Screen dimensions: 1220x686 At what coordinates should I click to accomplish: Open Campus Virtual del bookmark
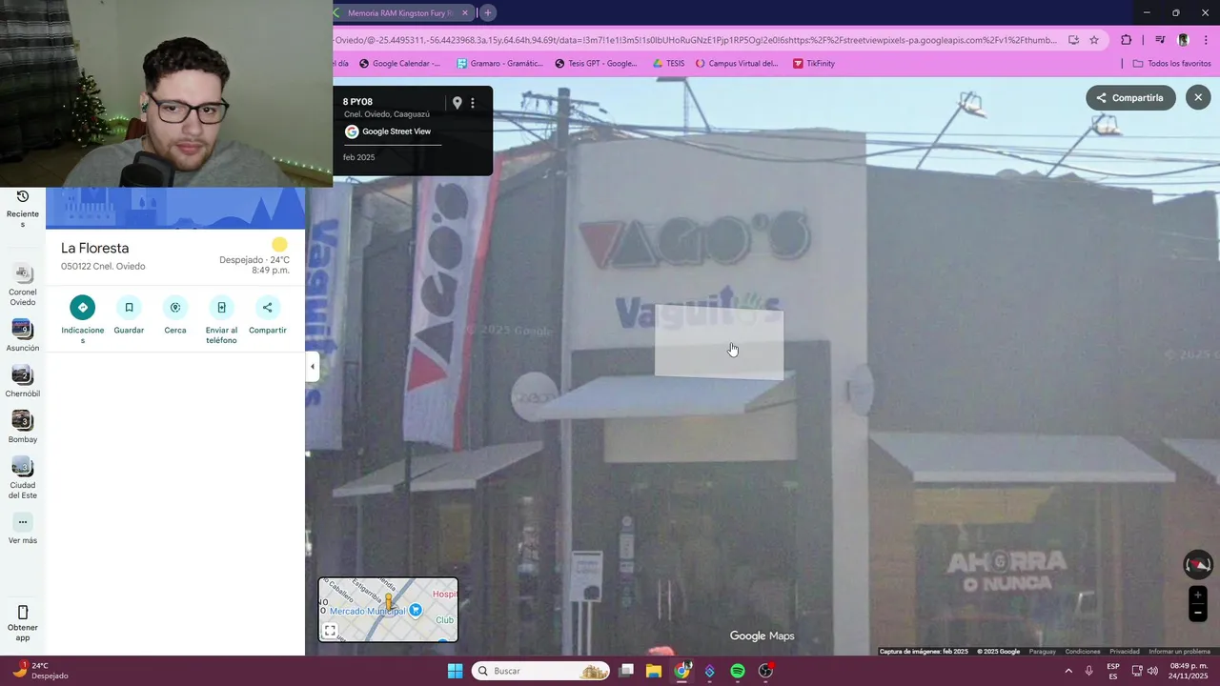point(737,64)
